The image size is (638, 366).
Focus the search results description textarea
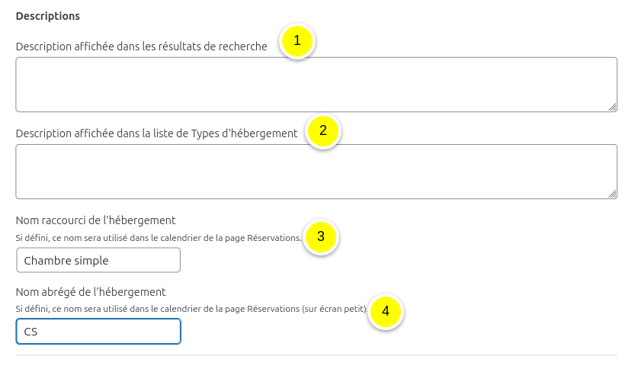click(316, 84)
